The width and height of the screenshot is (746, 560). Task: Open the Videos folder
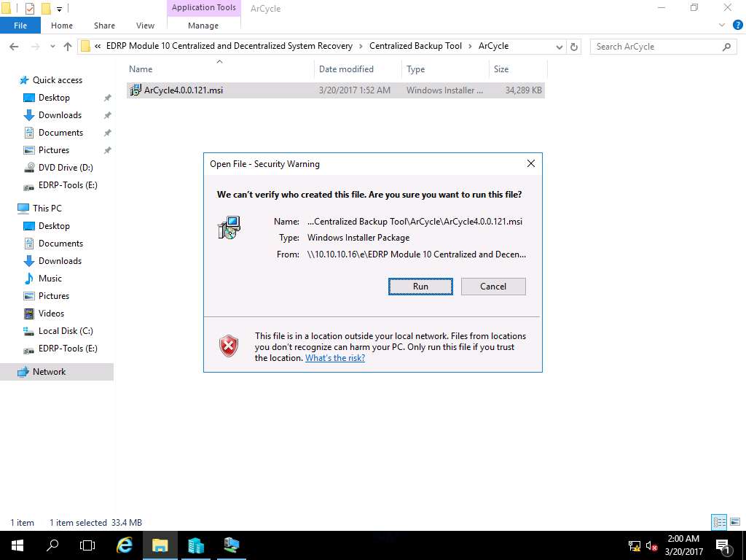pos(51,314)
